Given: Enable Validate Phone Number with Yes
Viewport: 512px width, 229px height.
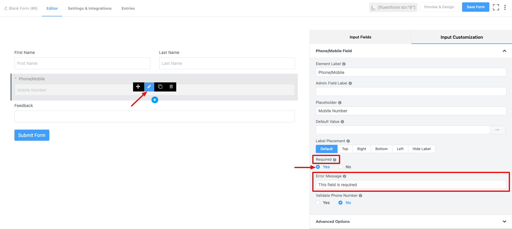Looking at the screenshot, I should [x=318, y=203].
